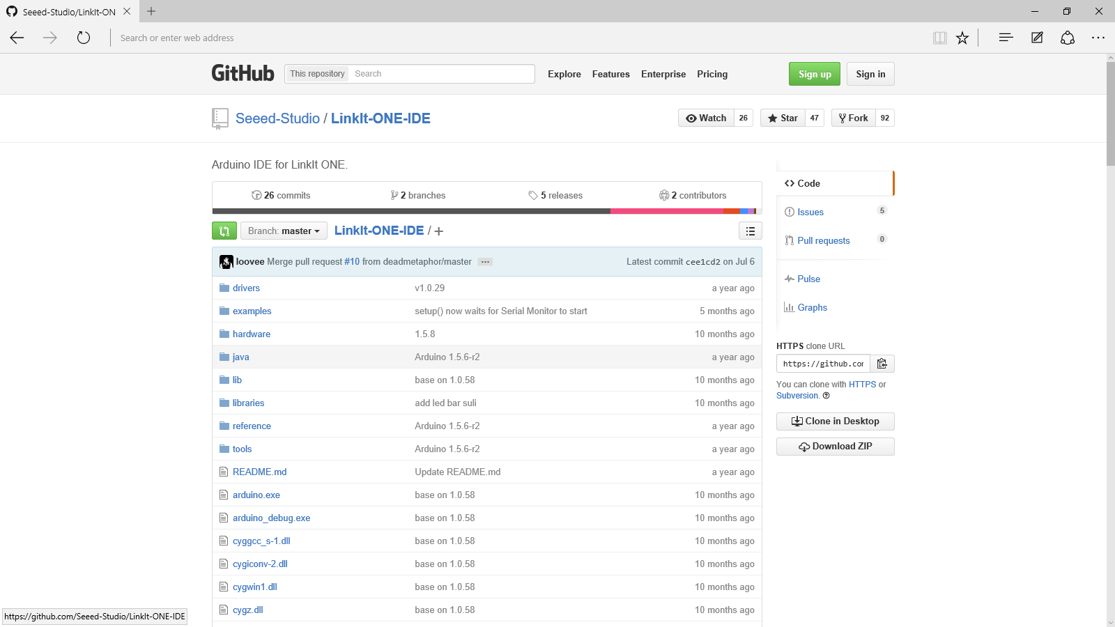Click the green Sign up button
Screen dimensions: 1115x627
[815, 74]
